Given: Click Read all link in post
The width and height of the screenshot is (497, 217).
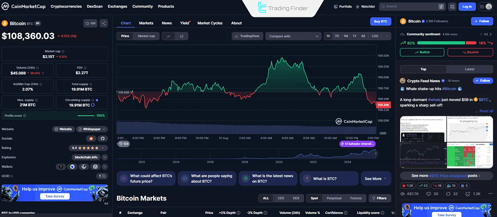Looking at the screenshot, I should point(486,111).
